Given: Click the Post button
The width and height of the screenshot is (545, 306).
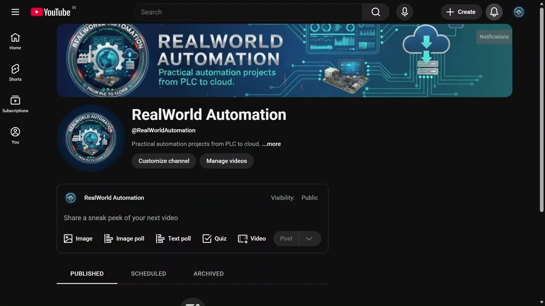Looking at the screenshot, I should [286, 238].
